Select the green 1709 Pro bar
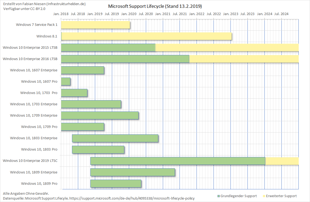The width and height of the screenshot is (310, 202). pos(82,127)
